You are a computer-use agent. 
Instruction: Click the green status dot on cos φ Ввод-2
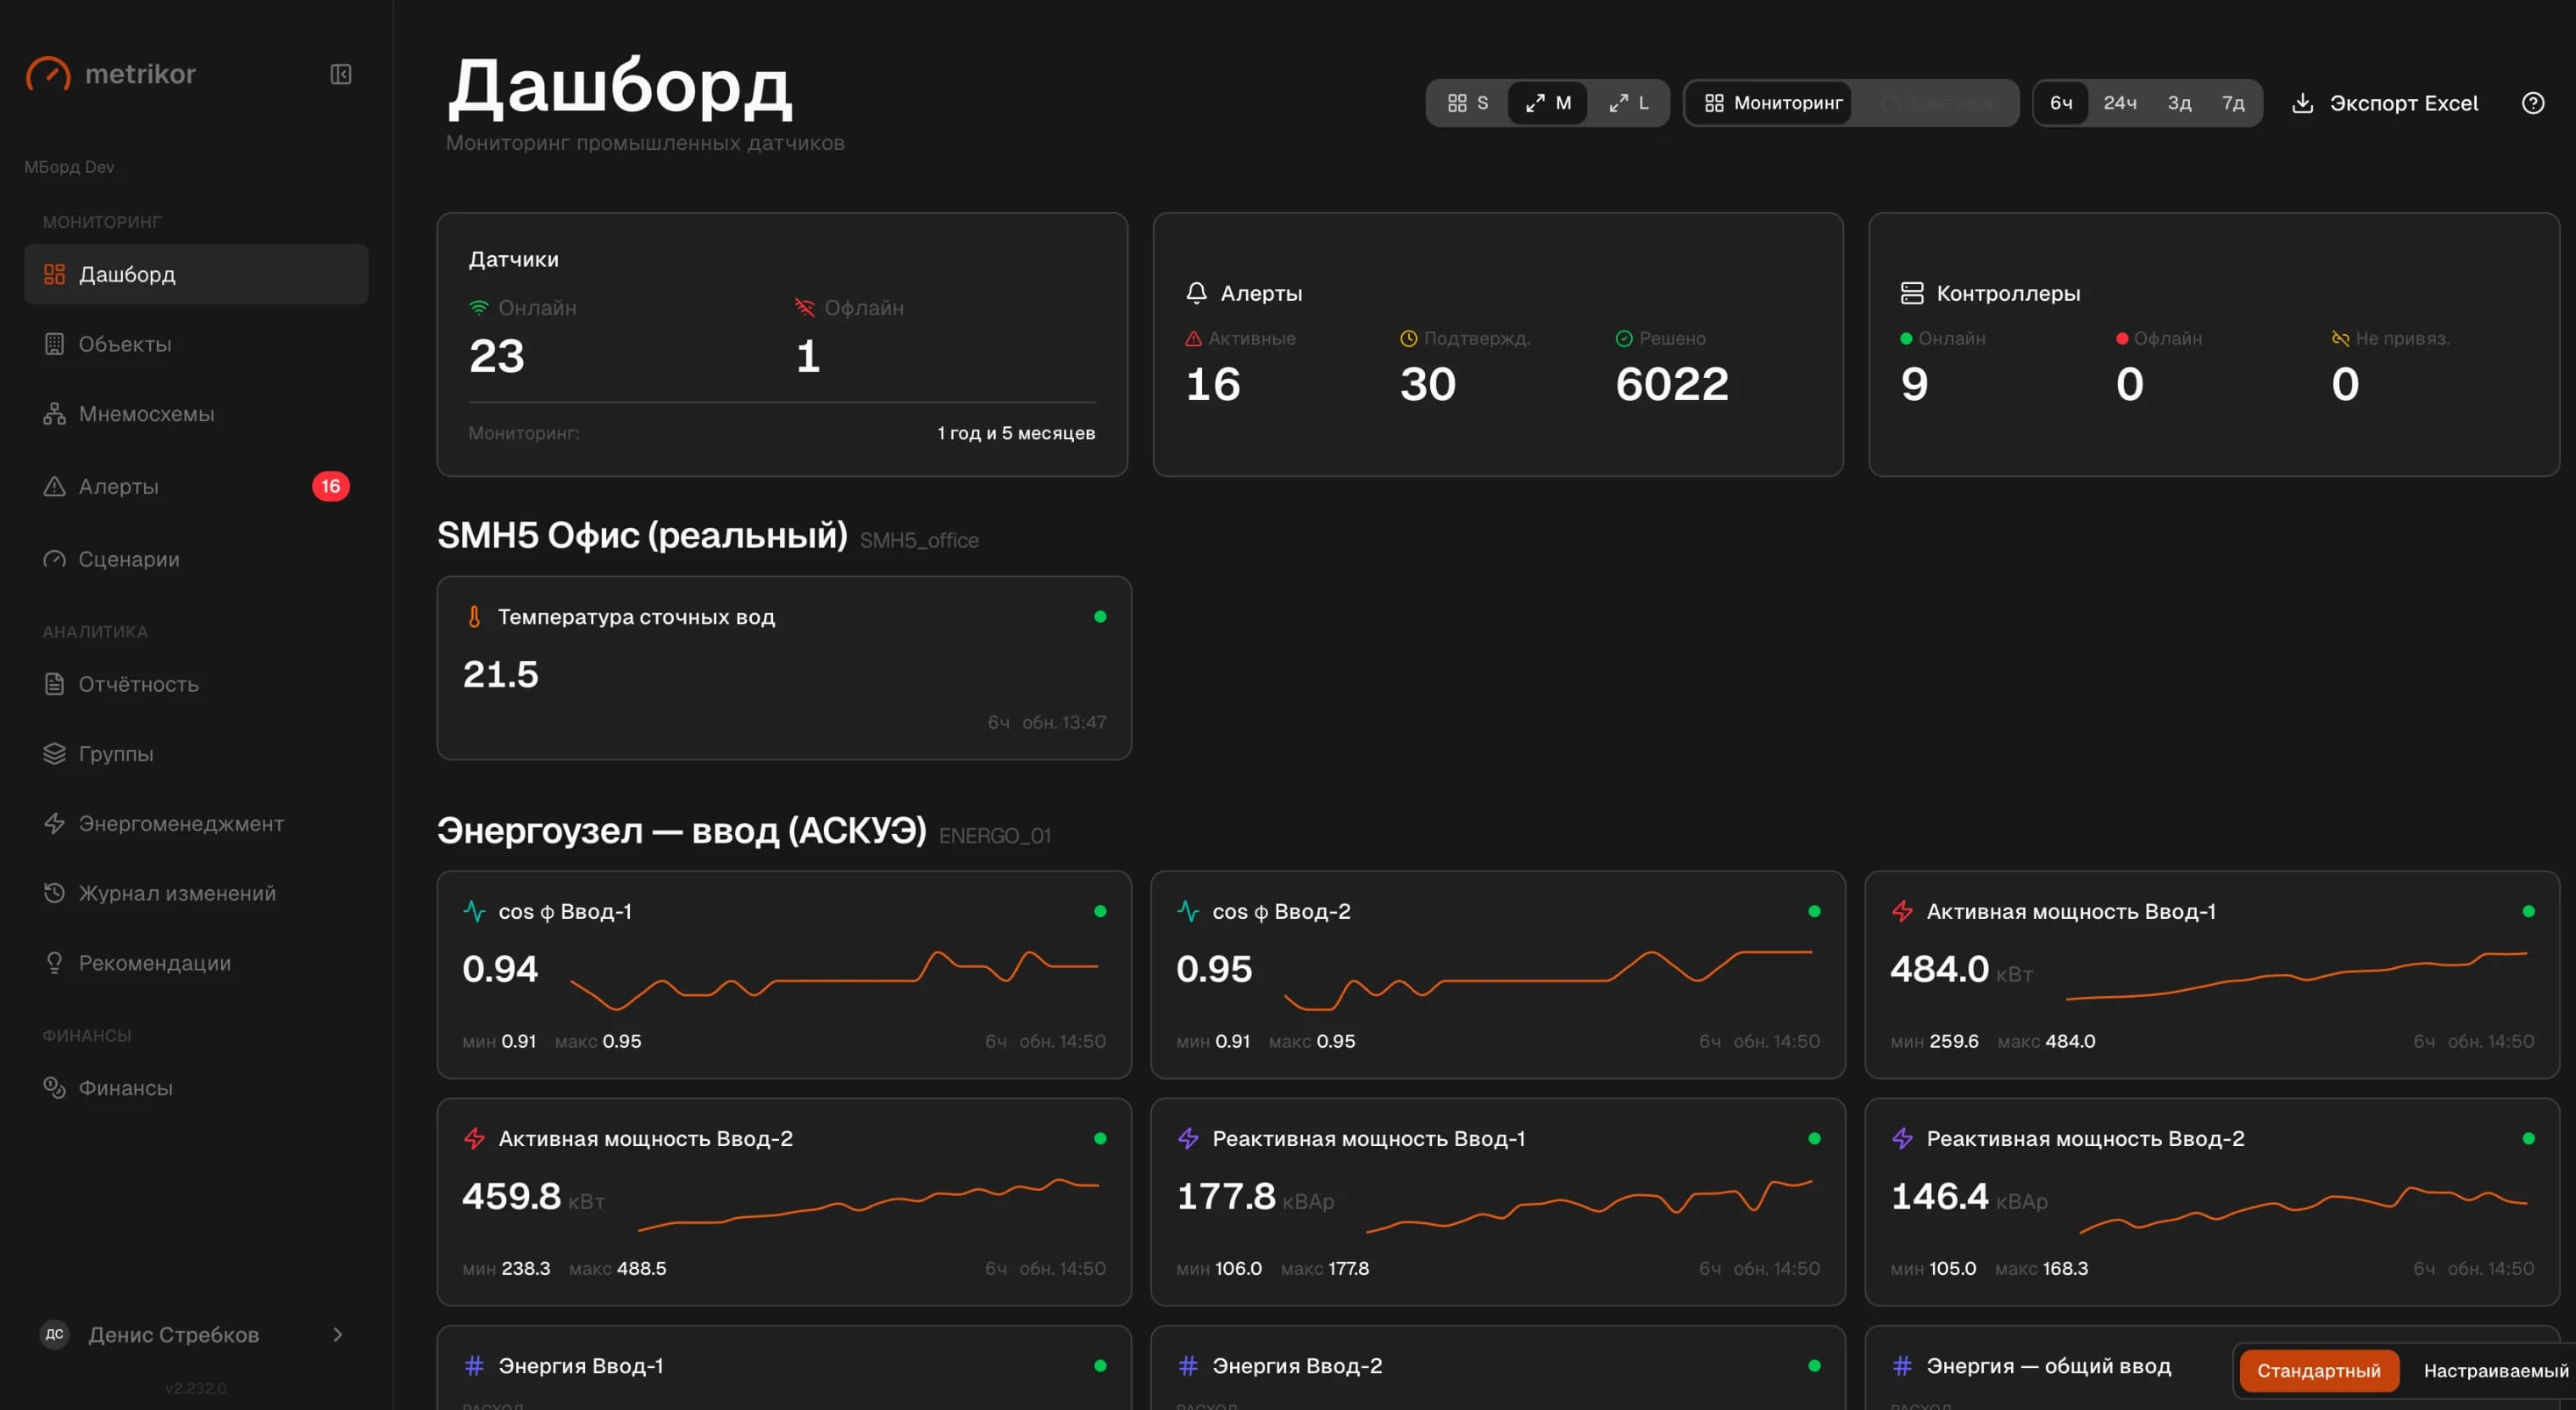click(x=1814, y=911)
